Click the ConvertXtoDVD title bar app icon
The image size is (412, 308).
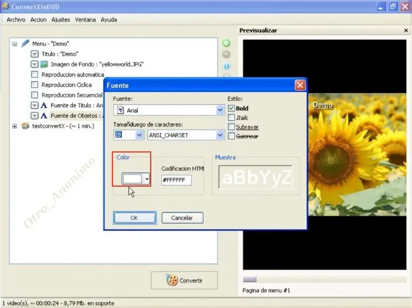pyautogui.click(x=5, y=6)
